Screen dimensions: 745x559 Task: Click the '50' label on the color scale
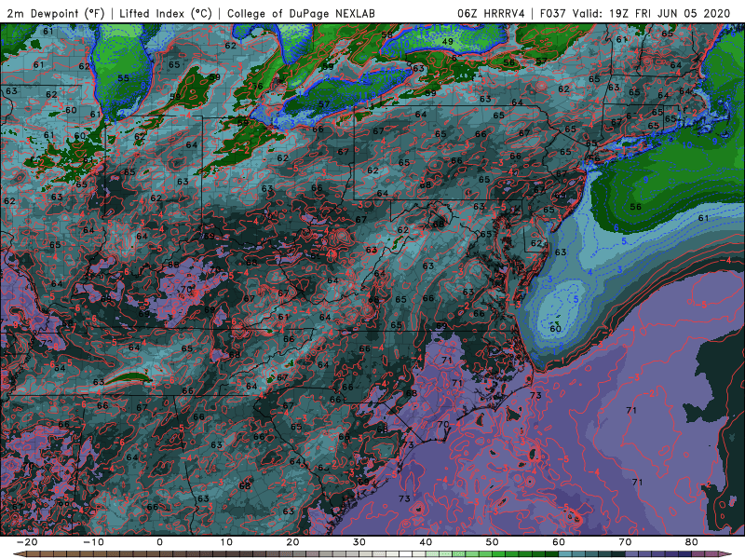point(493,542)
